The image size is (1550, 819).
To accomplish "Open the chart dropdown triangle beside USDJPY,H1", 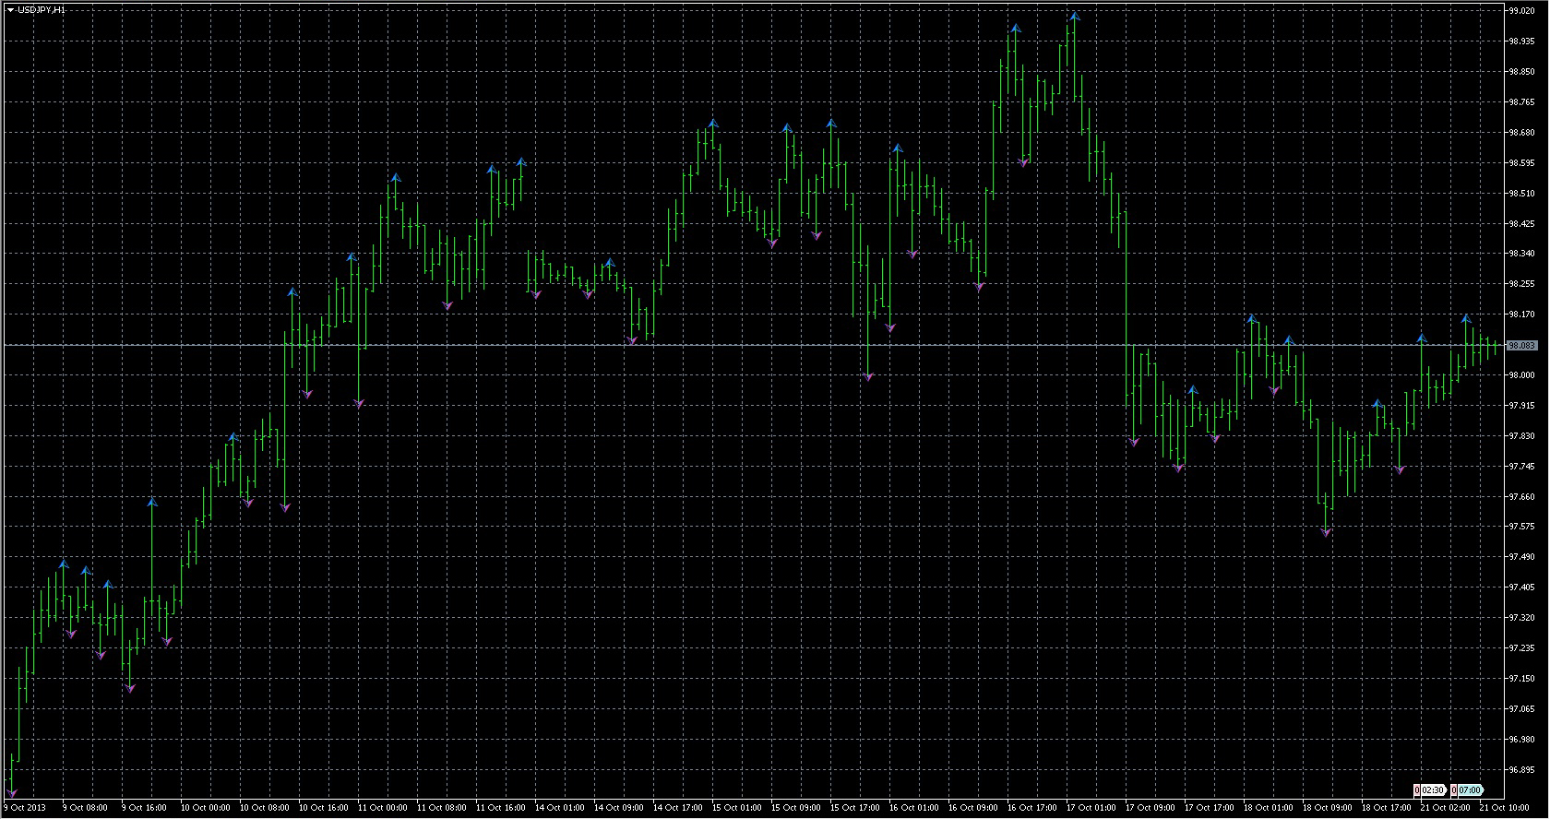I will tap(10, 9).
